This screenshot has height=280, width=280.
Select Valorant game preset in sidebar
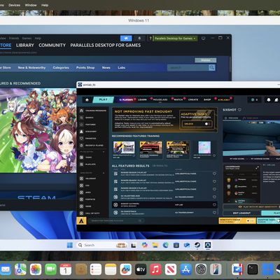click(88, 178)
